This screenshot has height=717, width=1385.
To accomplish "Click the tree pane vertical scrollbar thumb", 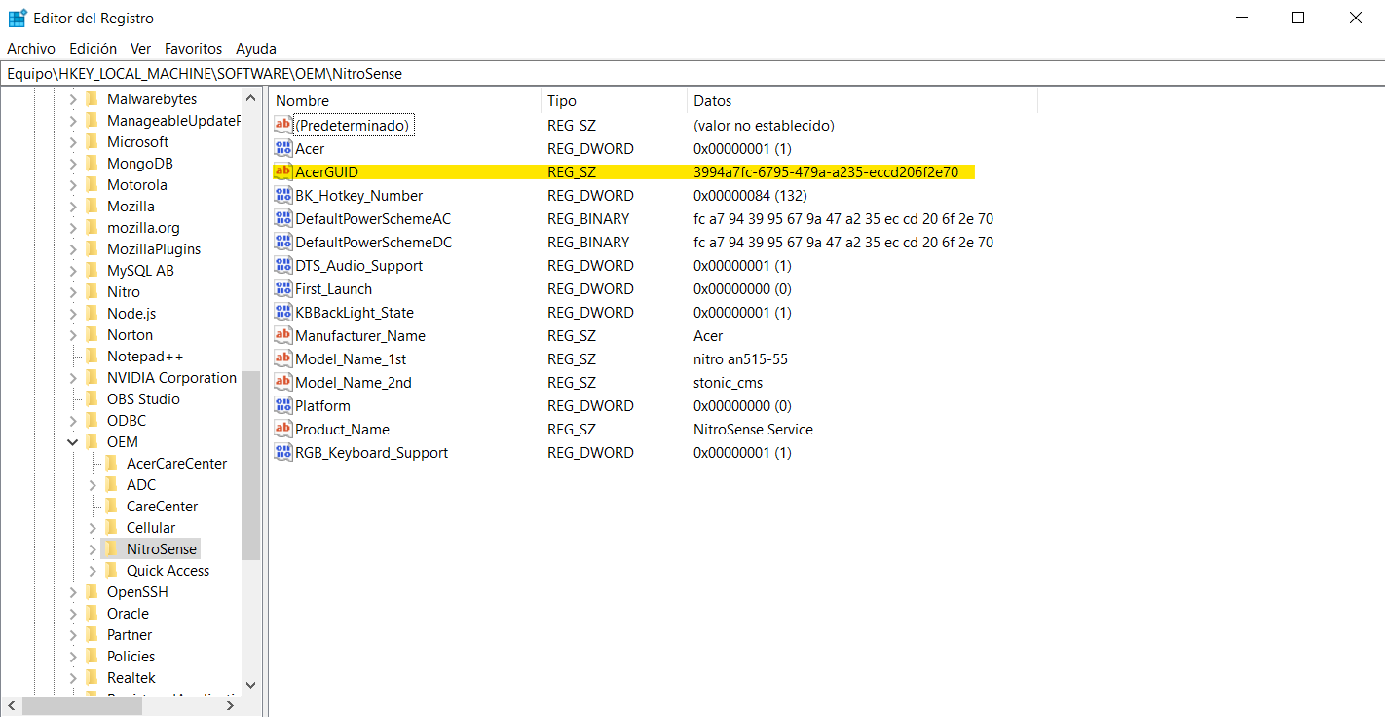I will point(250,465).
